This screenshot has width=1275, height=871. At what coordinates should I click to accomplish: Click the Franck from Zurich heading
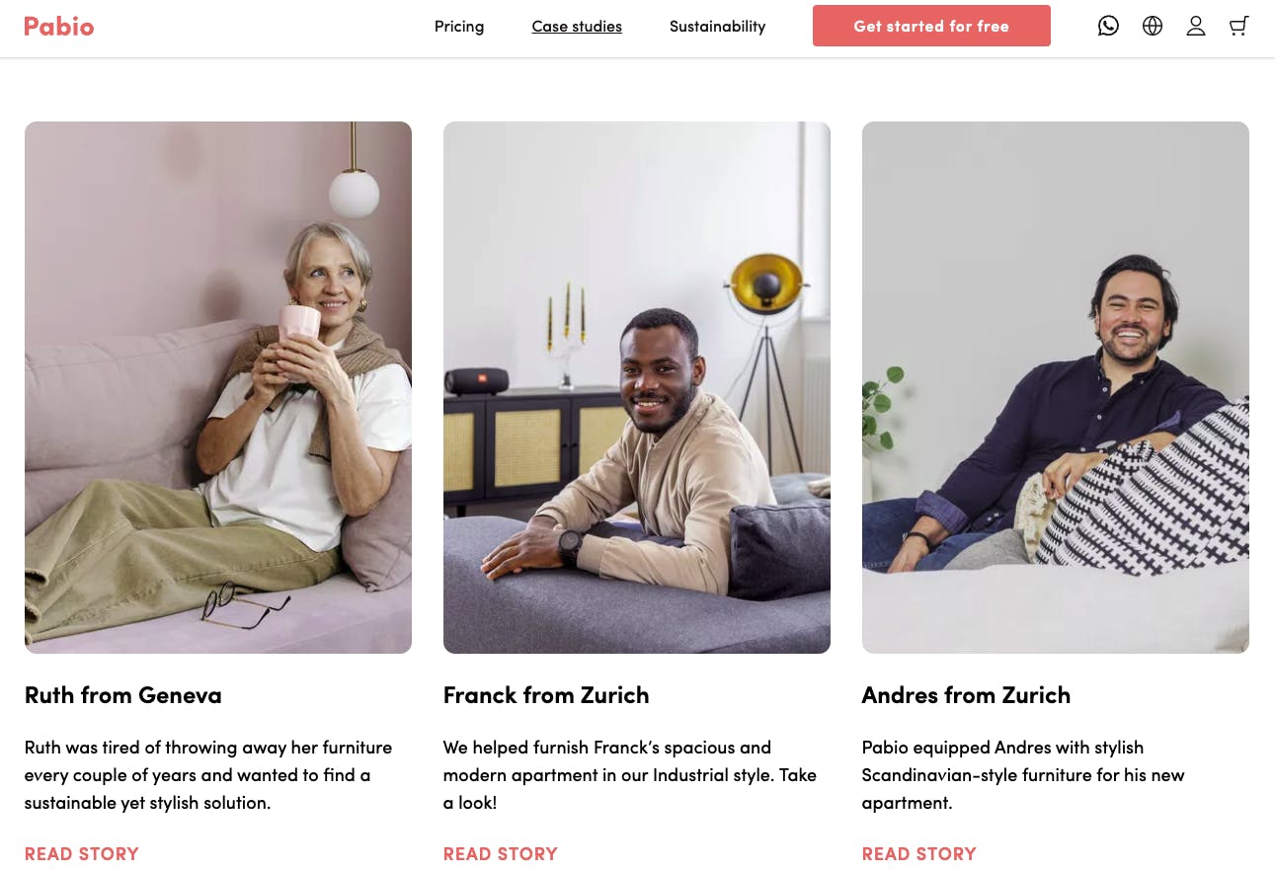546,695
